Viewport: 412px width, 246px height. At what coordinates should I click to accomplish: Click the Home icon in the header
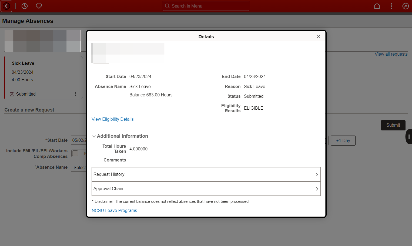pyautogui.click(x=377, y=6)
